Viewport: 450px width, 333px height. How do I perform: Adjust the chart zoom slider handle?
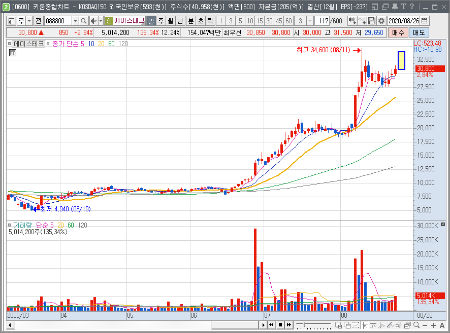[305, 324]
